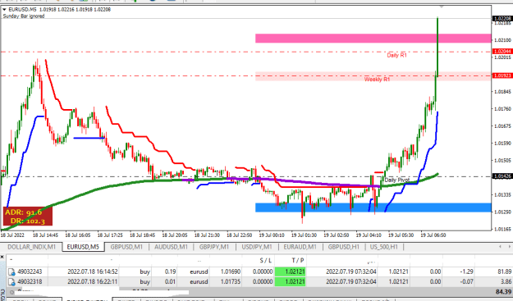Open the US_500,H1 chart tab
The height and width of the screenshot is (301, 513).
[x=384, y=247]
